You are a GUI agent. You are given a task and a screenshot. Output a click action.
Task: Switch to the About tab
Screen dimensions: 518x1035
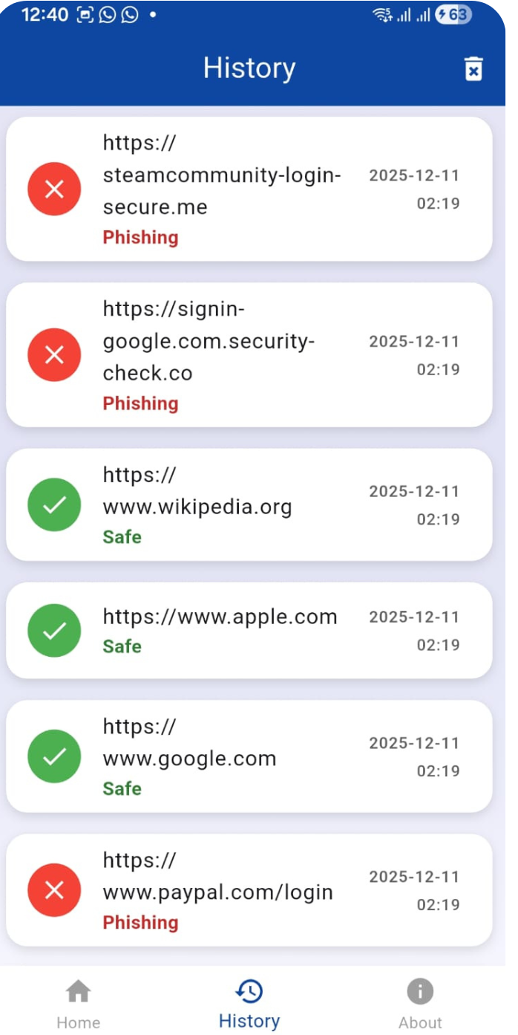[420, 1003]
